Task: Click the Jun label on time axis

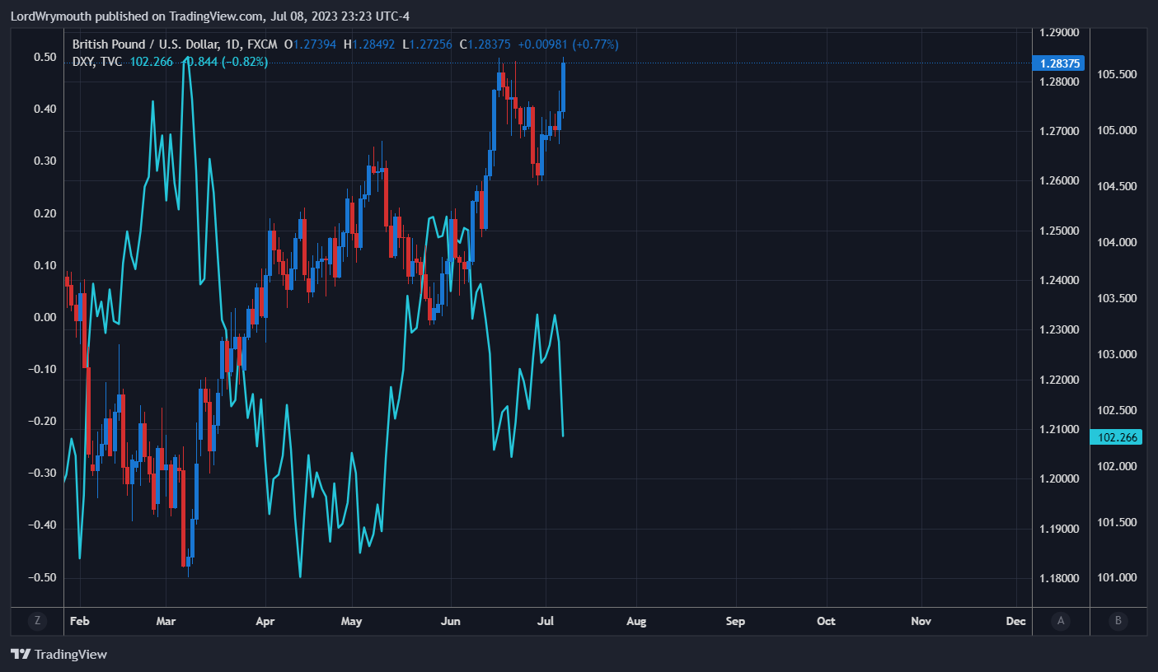Action: click(451, 621)
